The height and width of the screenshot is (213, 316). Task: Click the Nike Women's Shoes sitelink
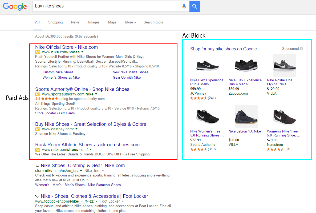click(x=104, y=185)
